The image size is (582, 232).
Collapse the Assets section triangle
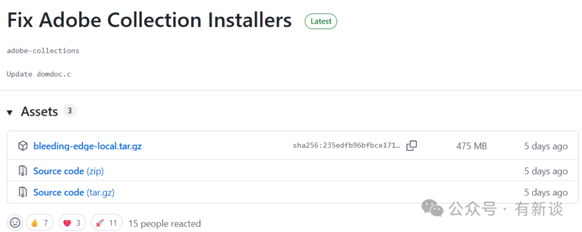point(10,112)
